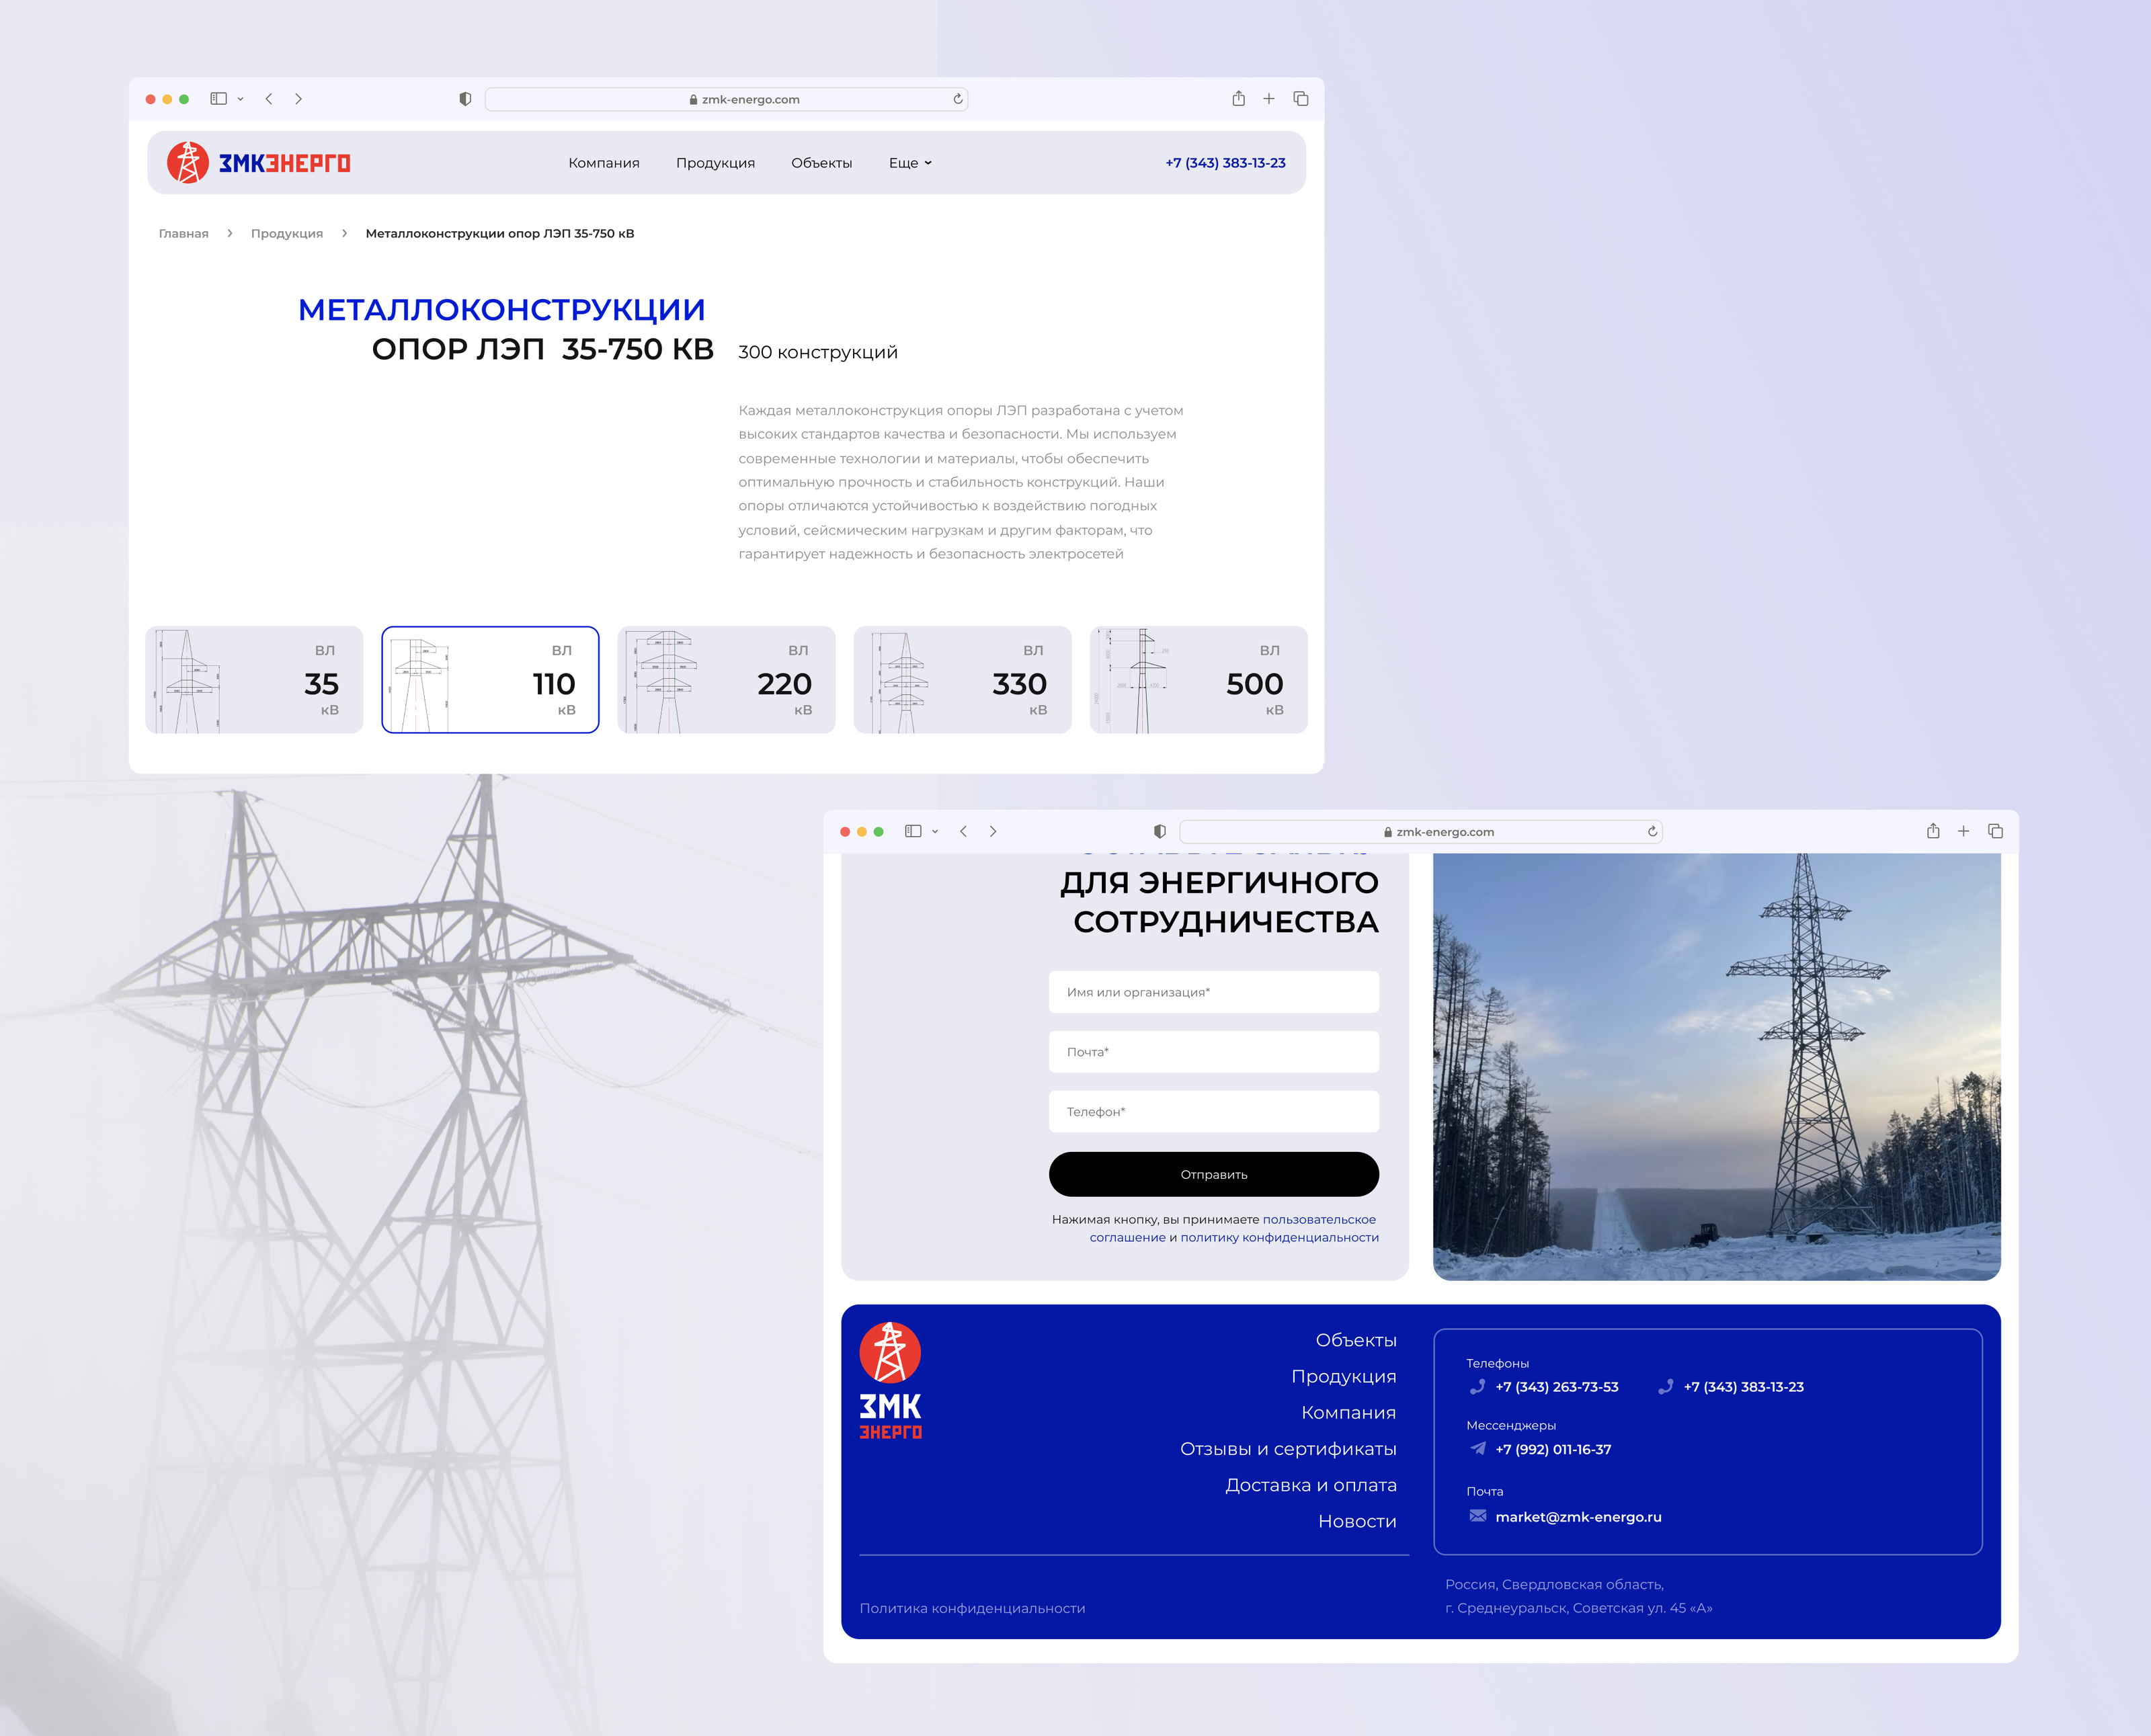Open sidebar options chevron in top browser
The image size is (2151, 1736).
click(240, 99)
